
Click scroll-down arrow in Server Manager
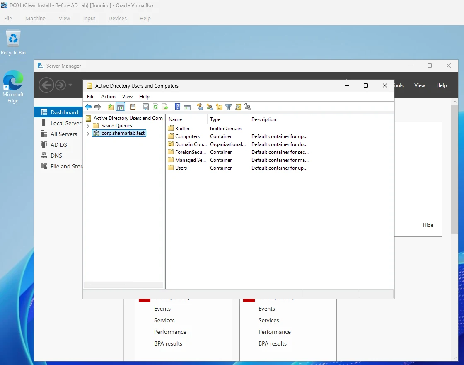pos(455,358)
